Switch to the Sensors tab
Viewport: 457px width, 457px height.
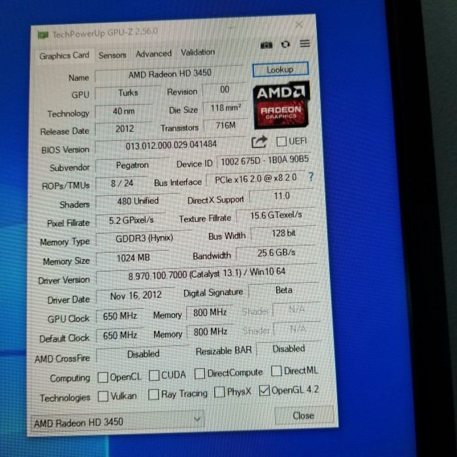click(x=112, y=55)
